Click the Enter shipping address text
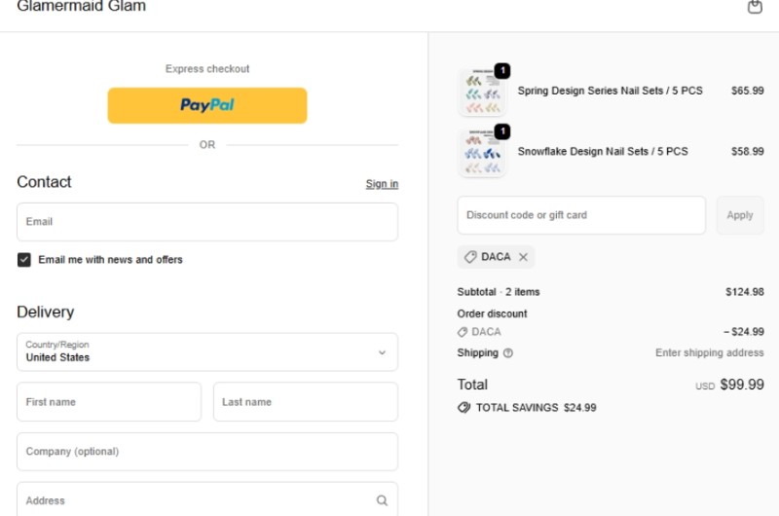The image size is (779, 516). (710, 352)
